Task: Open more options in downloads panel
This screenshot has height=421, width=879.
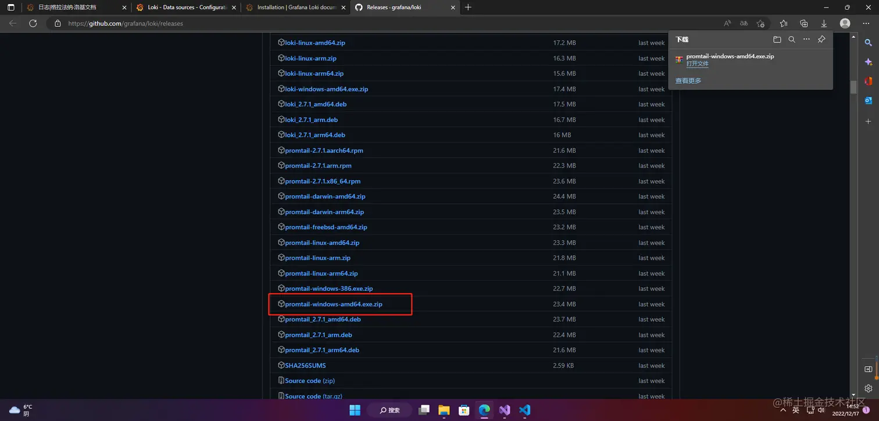Action: 806,40
